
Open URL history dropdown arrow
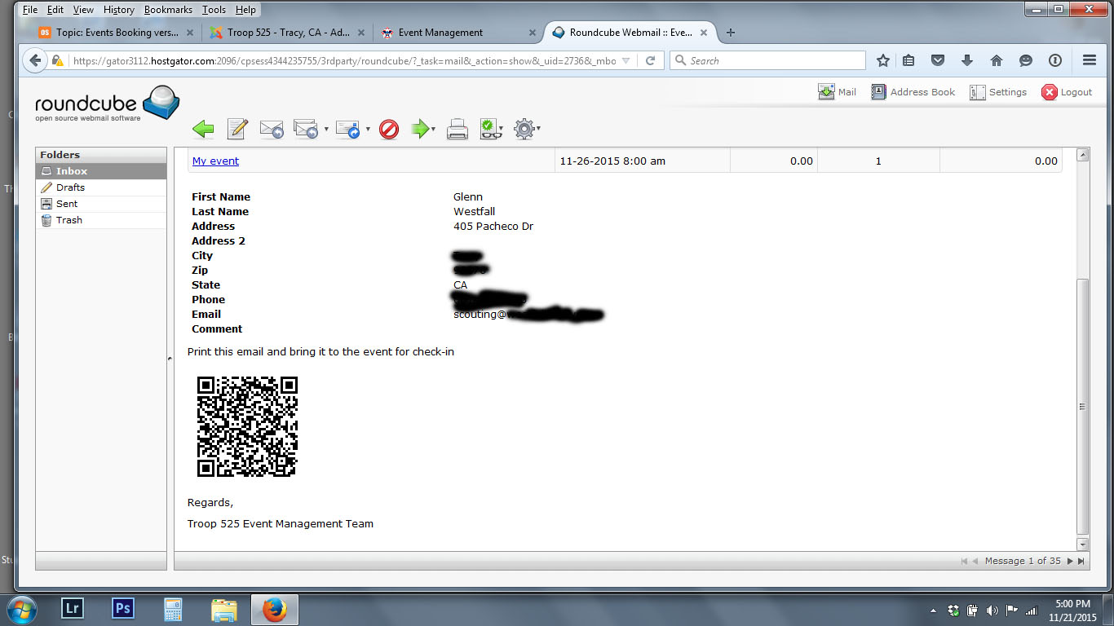626,60
